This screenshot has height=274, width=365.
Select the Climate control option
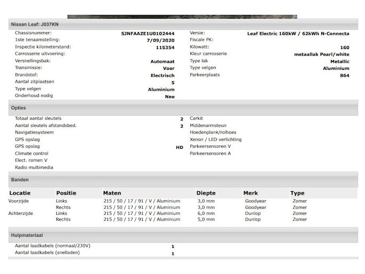[31, 154]
